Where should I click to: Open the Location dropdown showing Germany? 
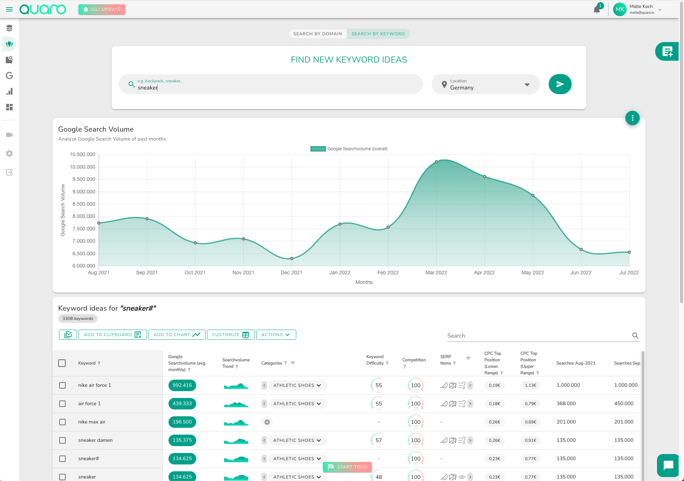[485, 84]
